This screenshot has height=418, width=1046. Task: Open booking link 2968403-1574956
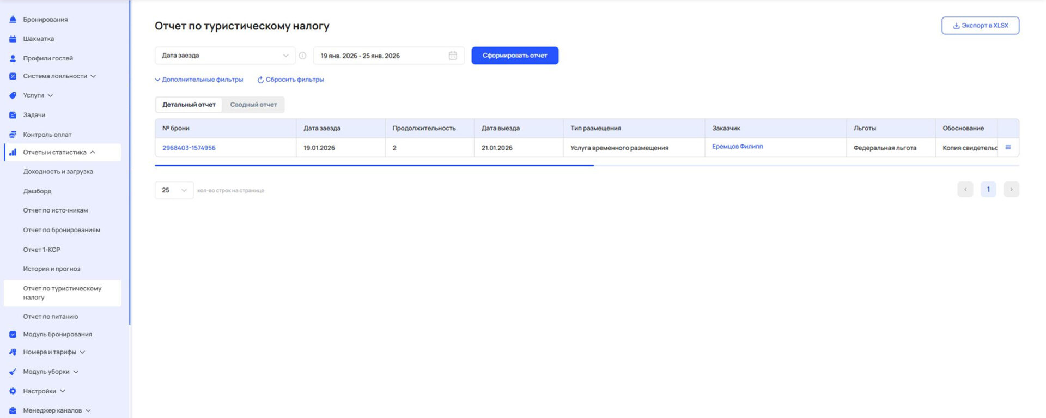(188, 148)
